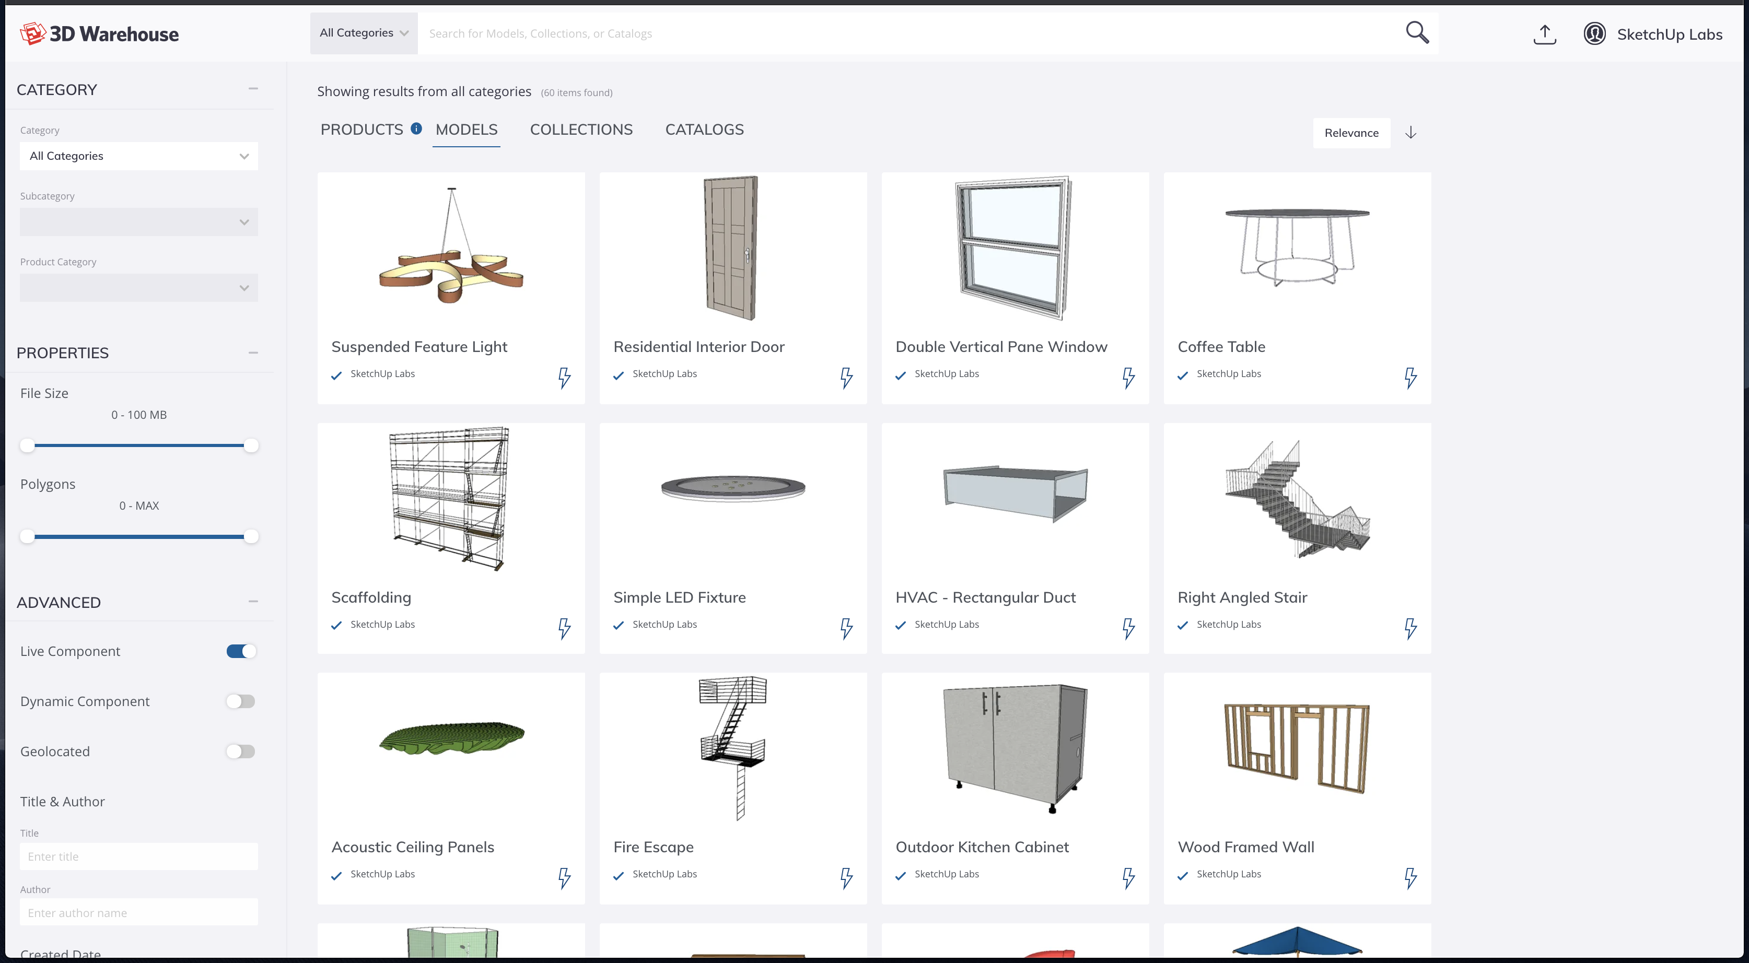Click lightning icon on Right Angled Stair
The height and width of the screenshot is (963, 1749).
coord(1410,628)
